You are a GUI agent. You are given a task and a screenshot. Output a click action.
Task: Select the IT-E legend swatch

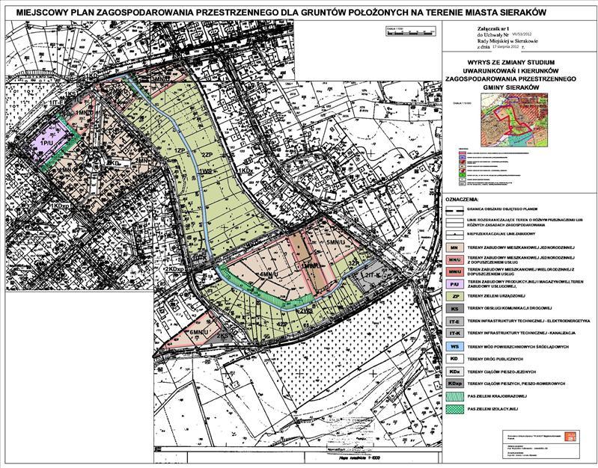(x=454, y=321)
